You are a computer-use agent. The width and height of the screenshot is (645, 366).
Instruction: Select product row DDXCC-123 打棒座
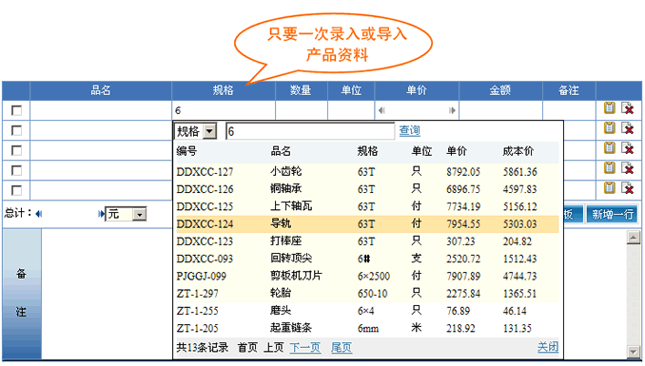coord(367,241)
